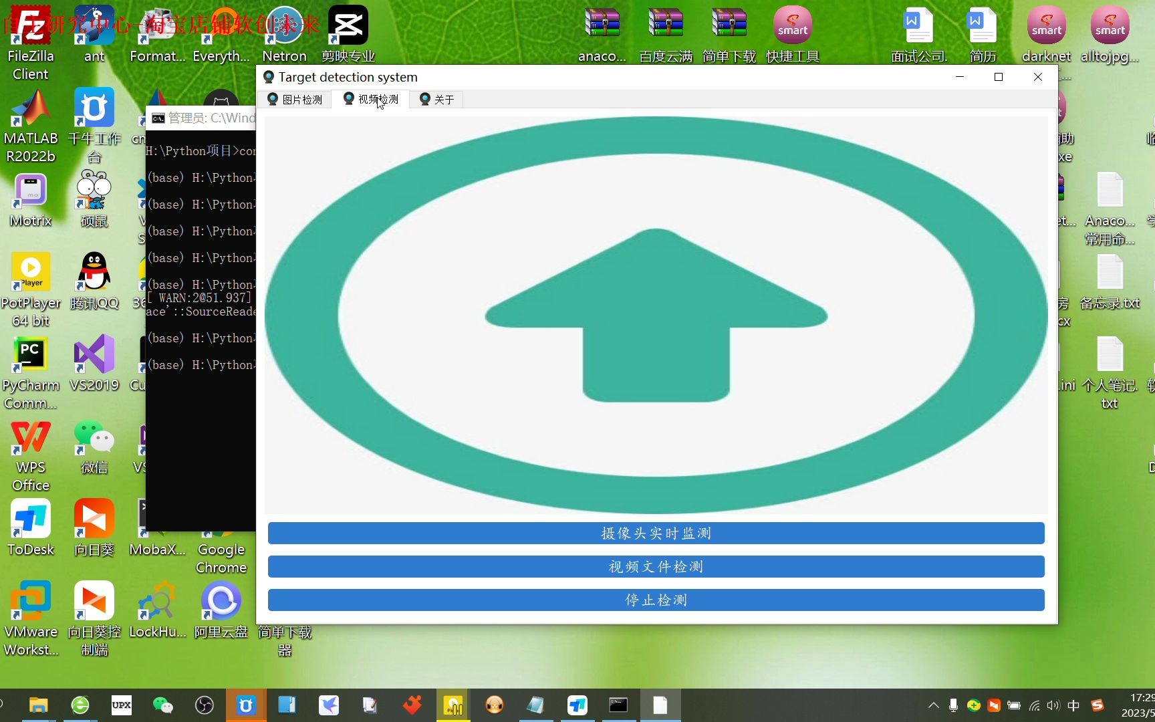The image size is (1155, 722).
Task: Open the 面试公司 Word document
Action: pos(919,35)
